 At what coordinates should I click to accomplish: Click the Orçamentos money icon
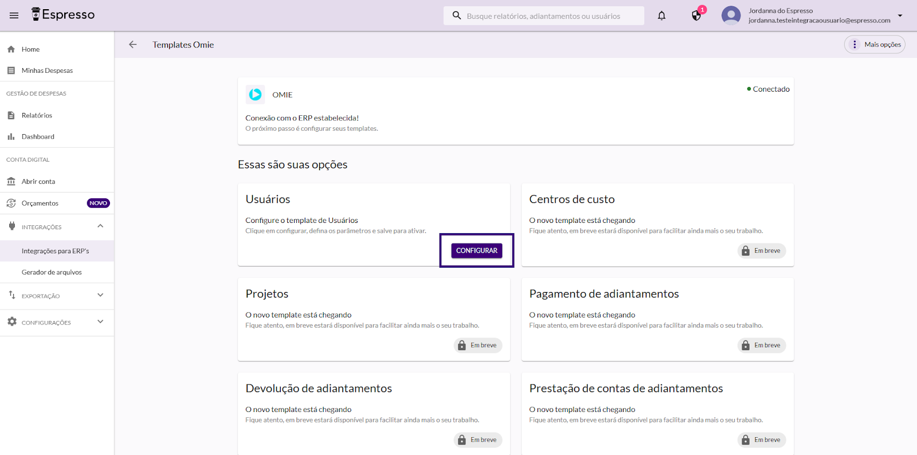(x=11, y=203)
